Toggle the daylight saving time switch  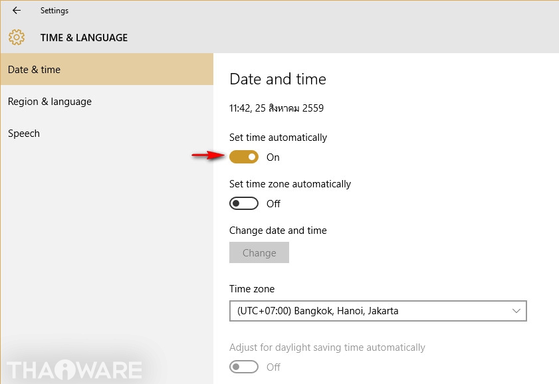[x=244, y=367]
